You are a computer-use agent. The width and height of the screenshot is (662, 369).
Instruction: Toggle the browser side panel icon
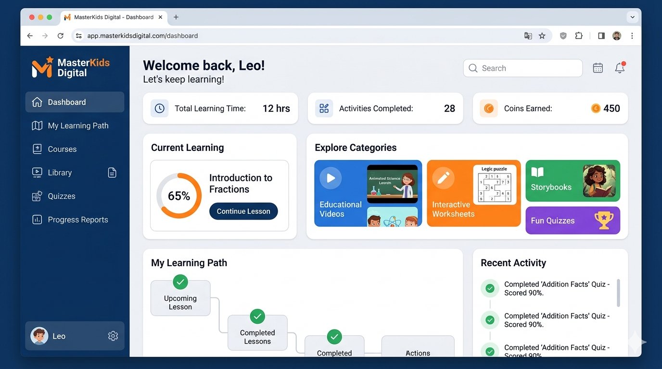(601, 36)
